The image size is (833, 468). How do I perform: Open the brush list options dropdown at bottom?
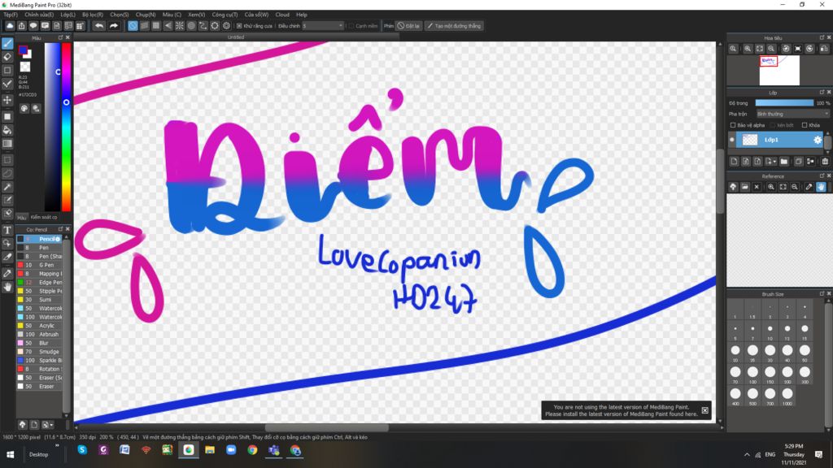coord(47,424)
